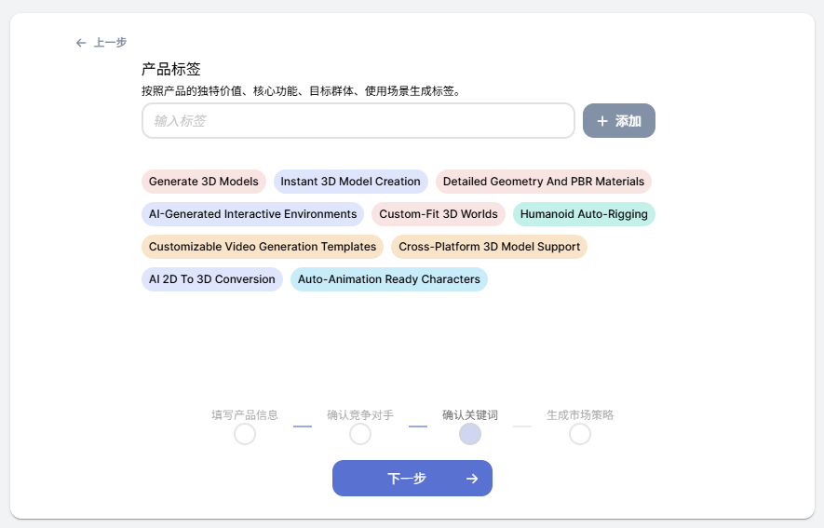The height and width of the screenshot is (528, 824).
Task: Select the Instant 3D Model Creation tag
Action: click(351, 182)
